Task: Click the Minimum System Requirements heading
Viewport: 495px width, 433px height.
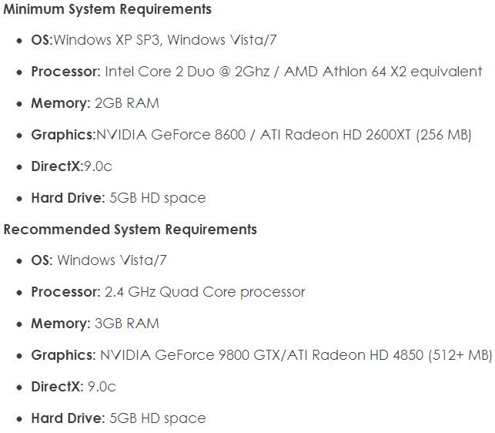Action: pyautogui.click(x=108, y=10)
